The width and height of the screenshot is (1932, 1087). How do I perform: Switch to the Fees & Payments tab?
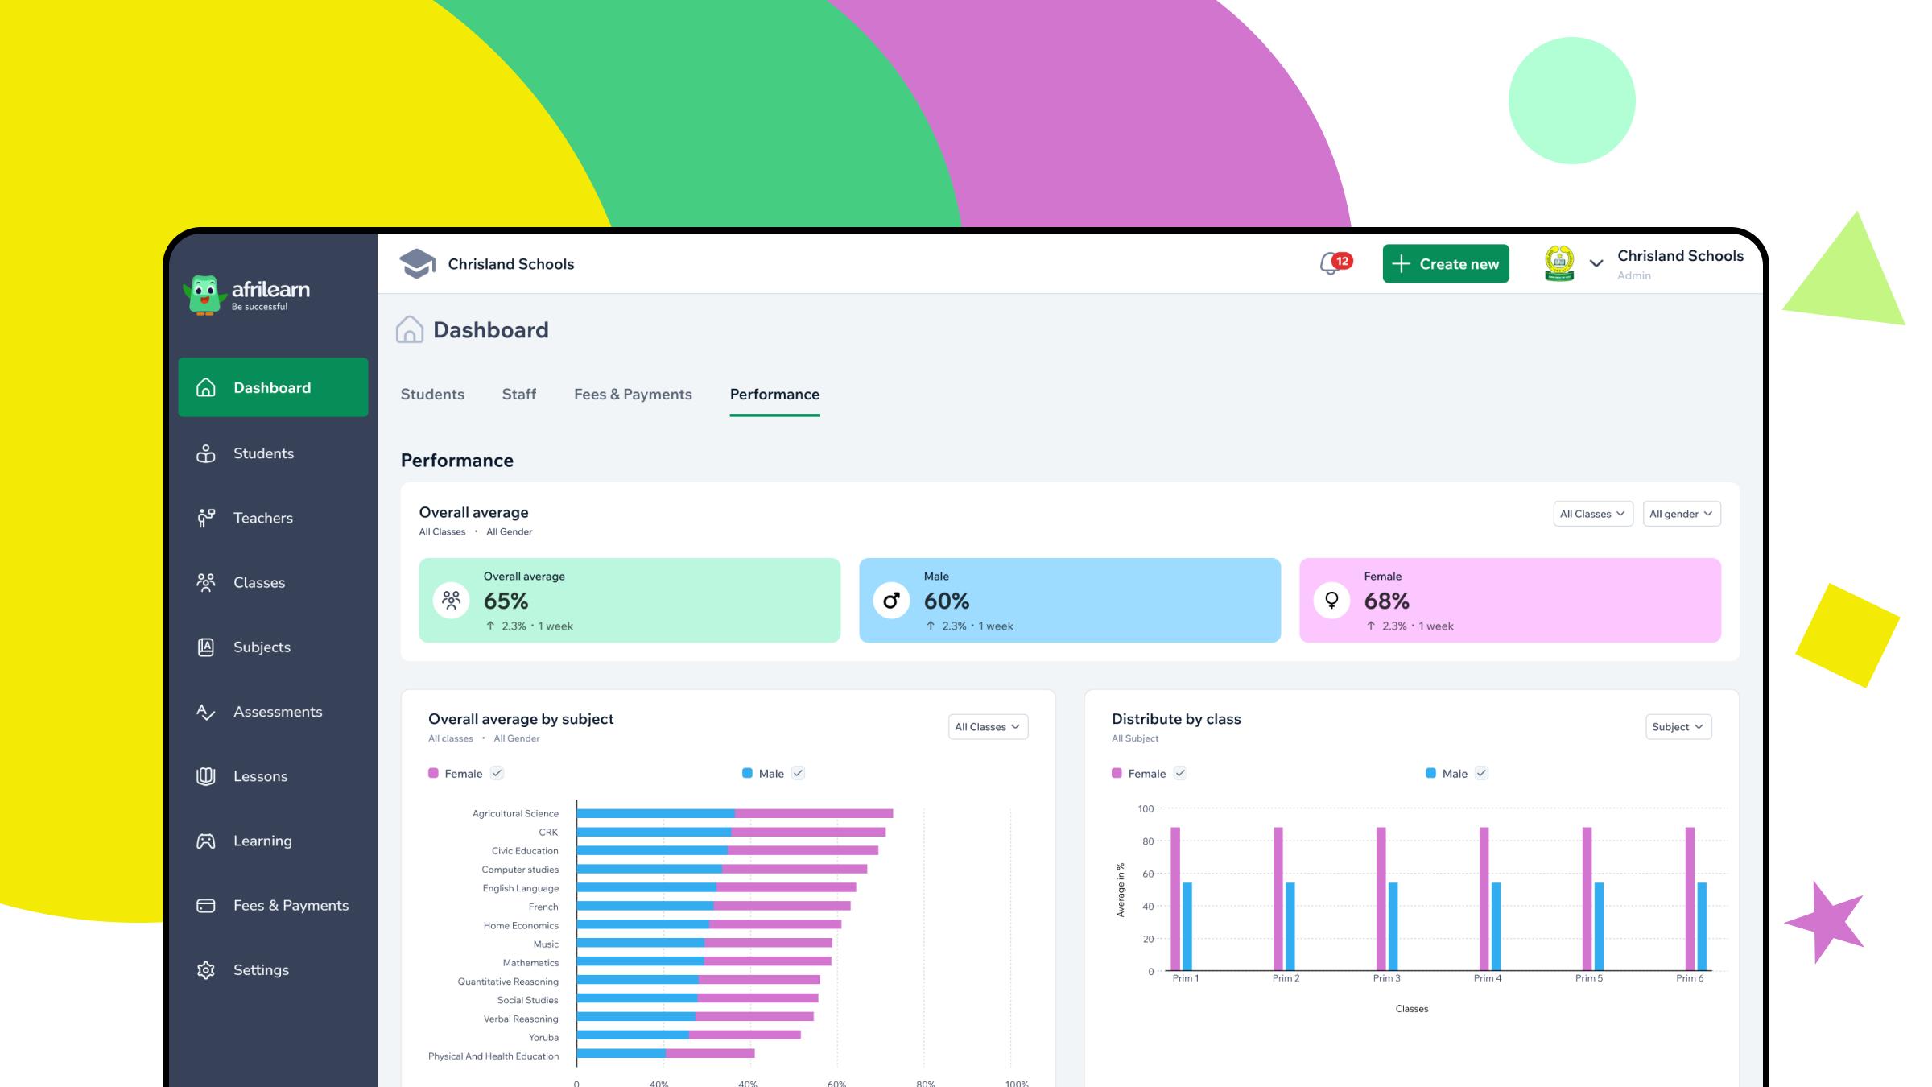coord(633,395)
